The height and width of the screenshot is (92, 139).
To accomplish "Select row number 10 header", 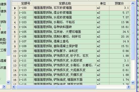I will click(x=15, y=51).
